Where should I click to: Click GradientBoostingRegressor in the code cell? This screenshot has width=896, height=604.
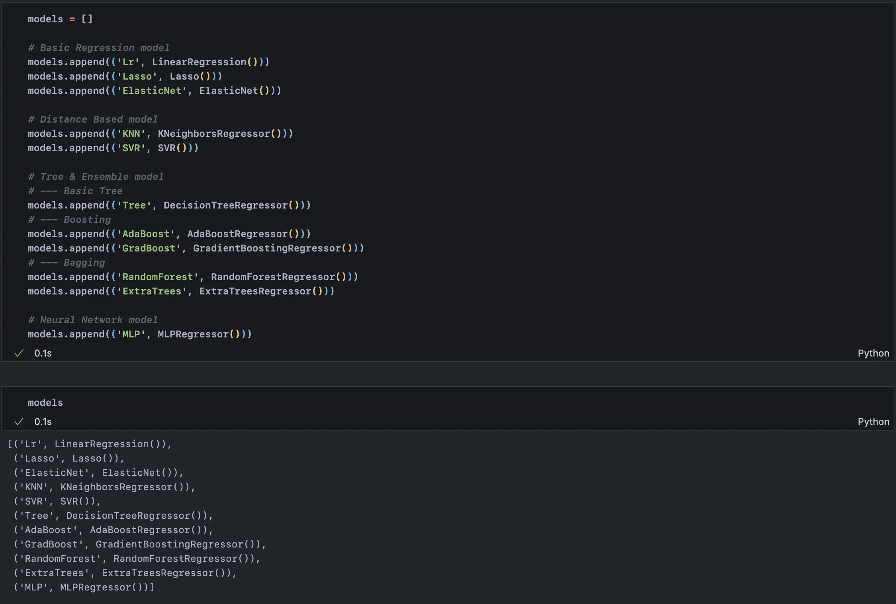pos(267,248)
